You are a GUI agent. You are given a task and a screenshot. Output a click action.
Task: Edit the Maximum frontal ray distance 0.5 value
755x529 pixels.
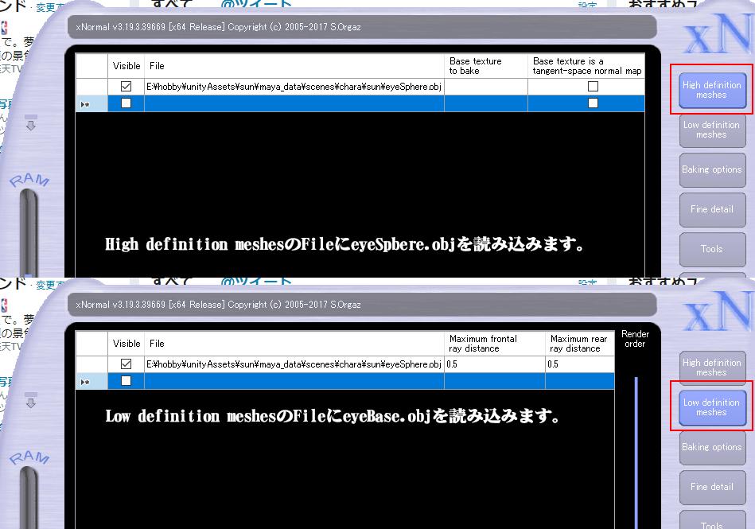point(495,364)
